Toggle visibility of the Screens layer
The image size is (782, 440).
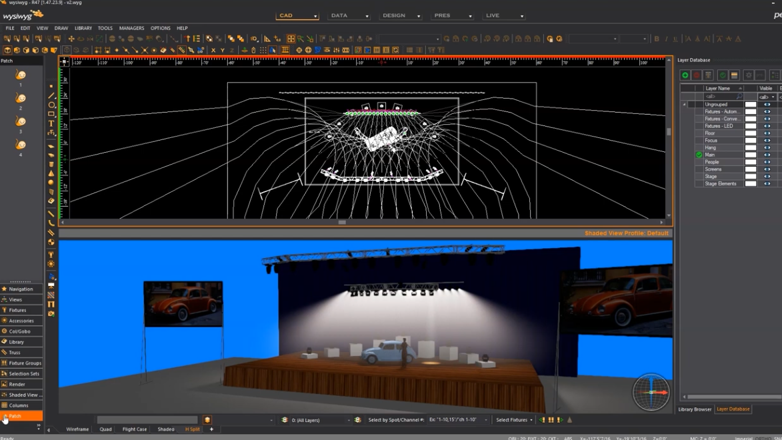[767, 169]
